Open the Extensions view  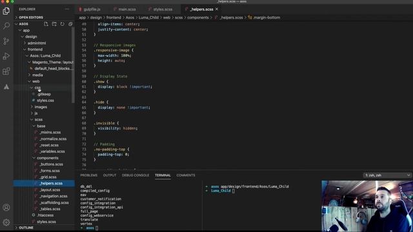[x=6, y=72]
